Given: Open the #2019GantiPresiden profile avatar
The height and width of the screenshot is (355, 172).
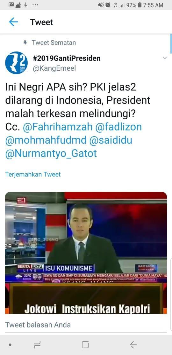Looking at the screenshot, I should [x=16, y=63].
